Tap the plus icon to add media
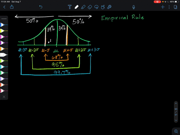 click(x=163, y=7)
